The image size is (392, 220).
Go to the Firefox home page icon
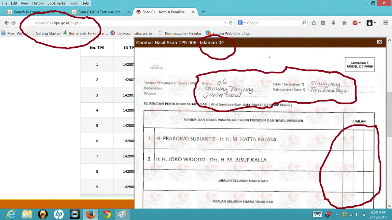tap(344, 23)
